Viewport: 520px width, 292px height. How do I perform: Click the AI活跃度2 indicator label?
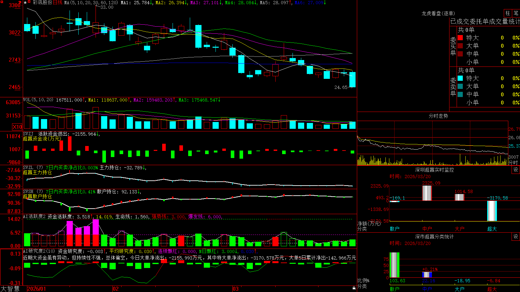point(34,216)
